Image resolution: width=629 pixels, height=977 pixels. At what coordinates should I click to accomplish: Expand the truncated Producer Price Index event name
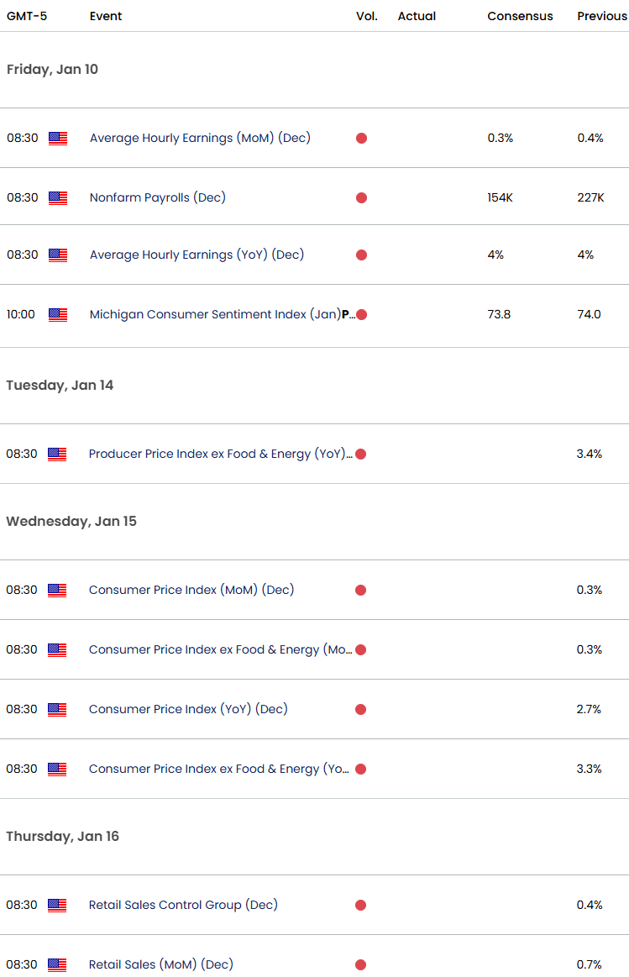[219, 454]
